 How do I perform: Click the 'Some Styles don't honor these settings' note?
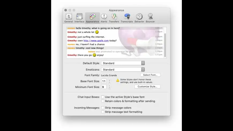(x=136, y=81)
